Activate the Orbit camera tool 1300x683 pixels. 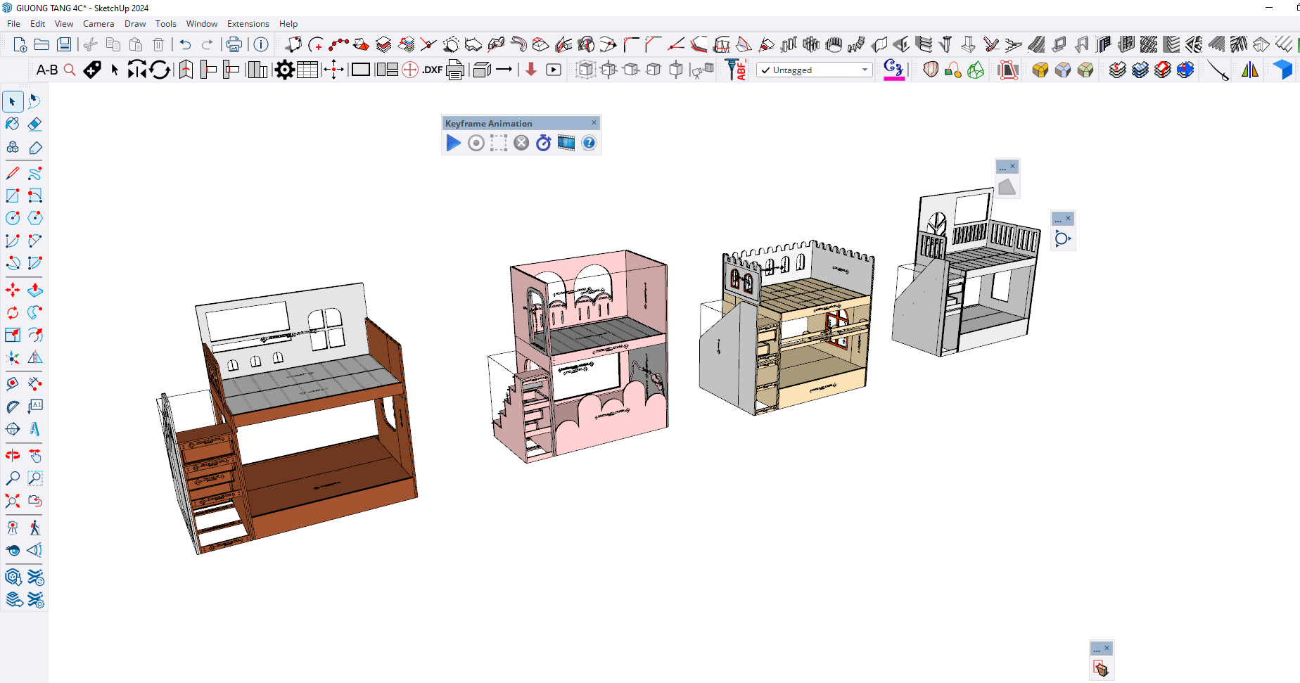click(13, 455)
